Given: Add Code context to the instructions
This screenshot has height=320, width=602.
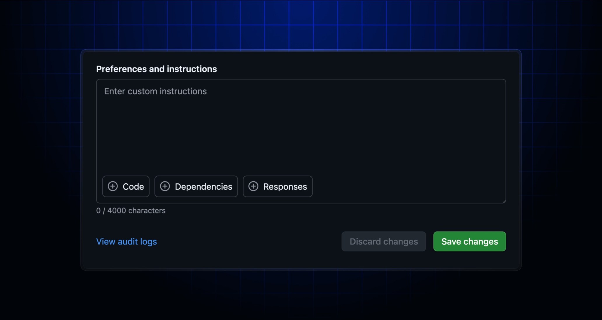Looking at the screenshot, I should (x=126, y=186).
